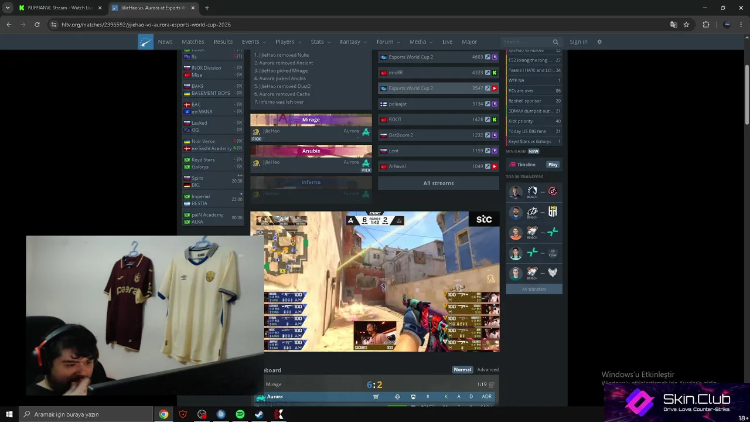Click the Aurora team logo in the scoreboard header
750x422 pixels.
(x=261, y=397)
